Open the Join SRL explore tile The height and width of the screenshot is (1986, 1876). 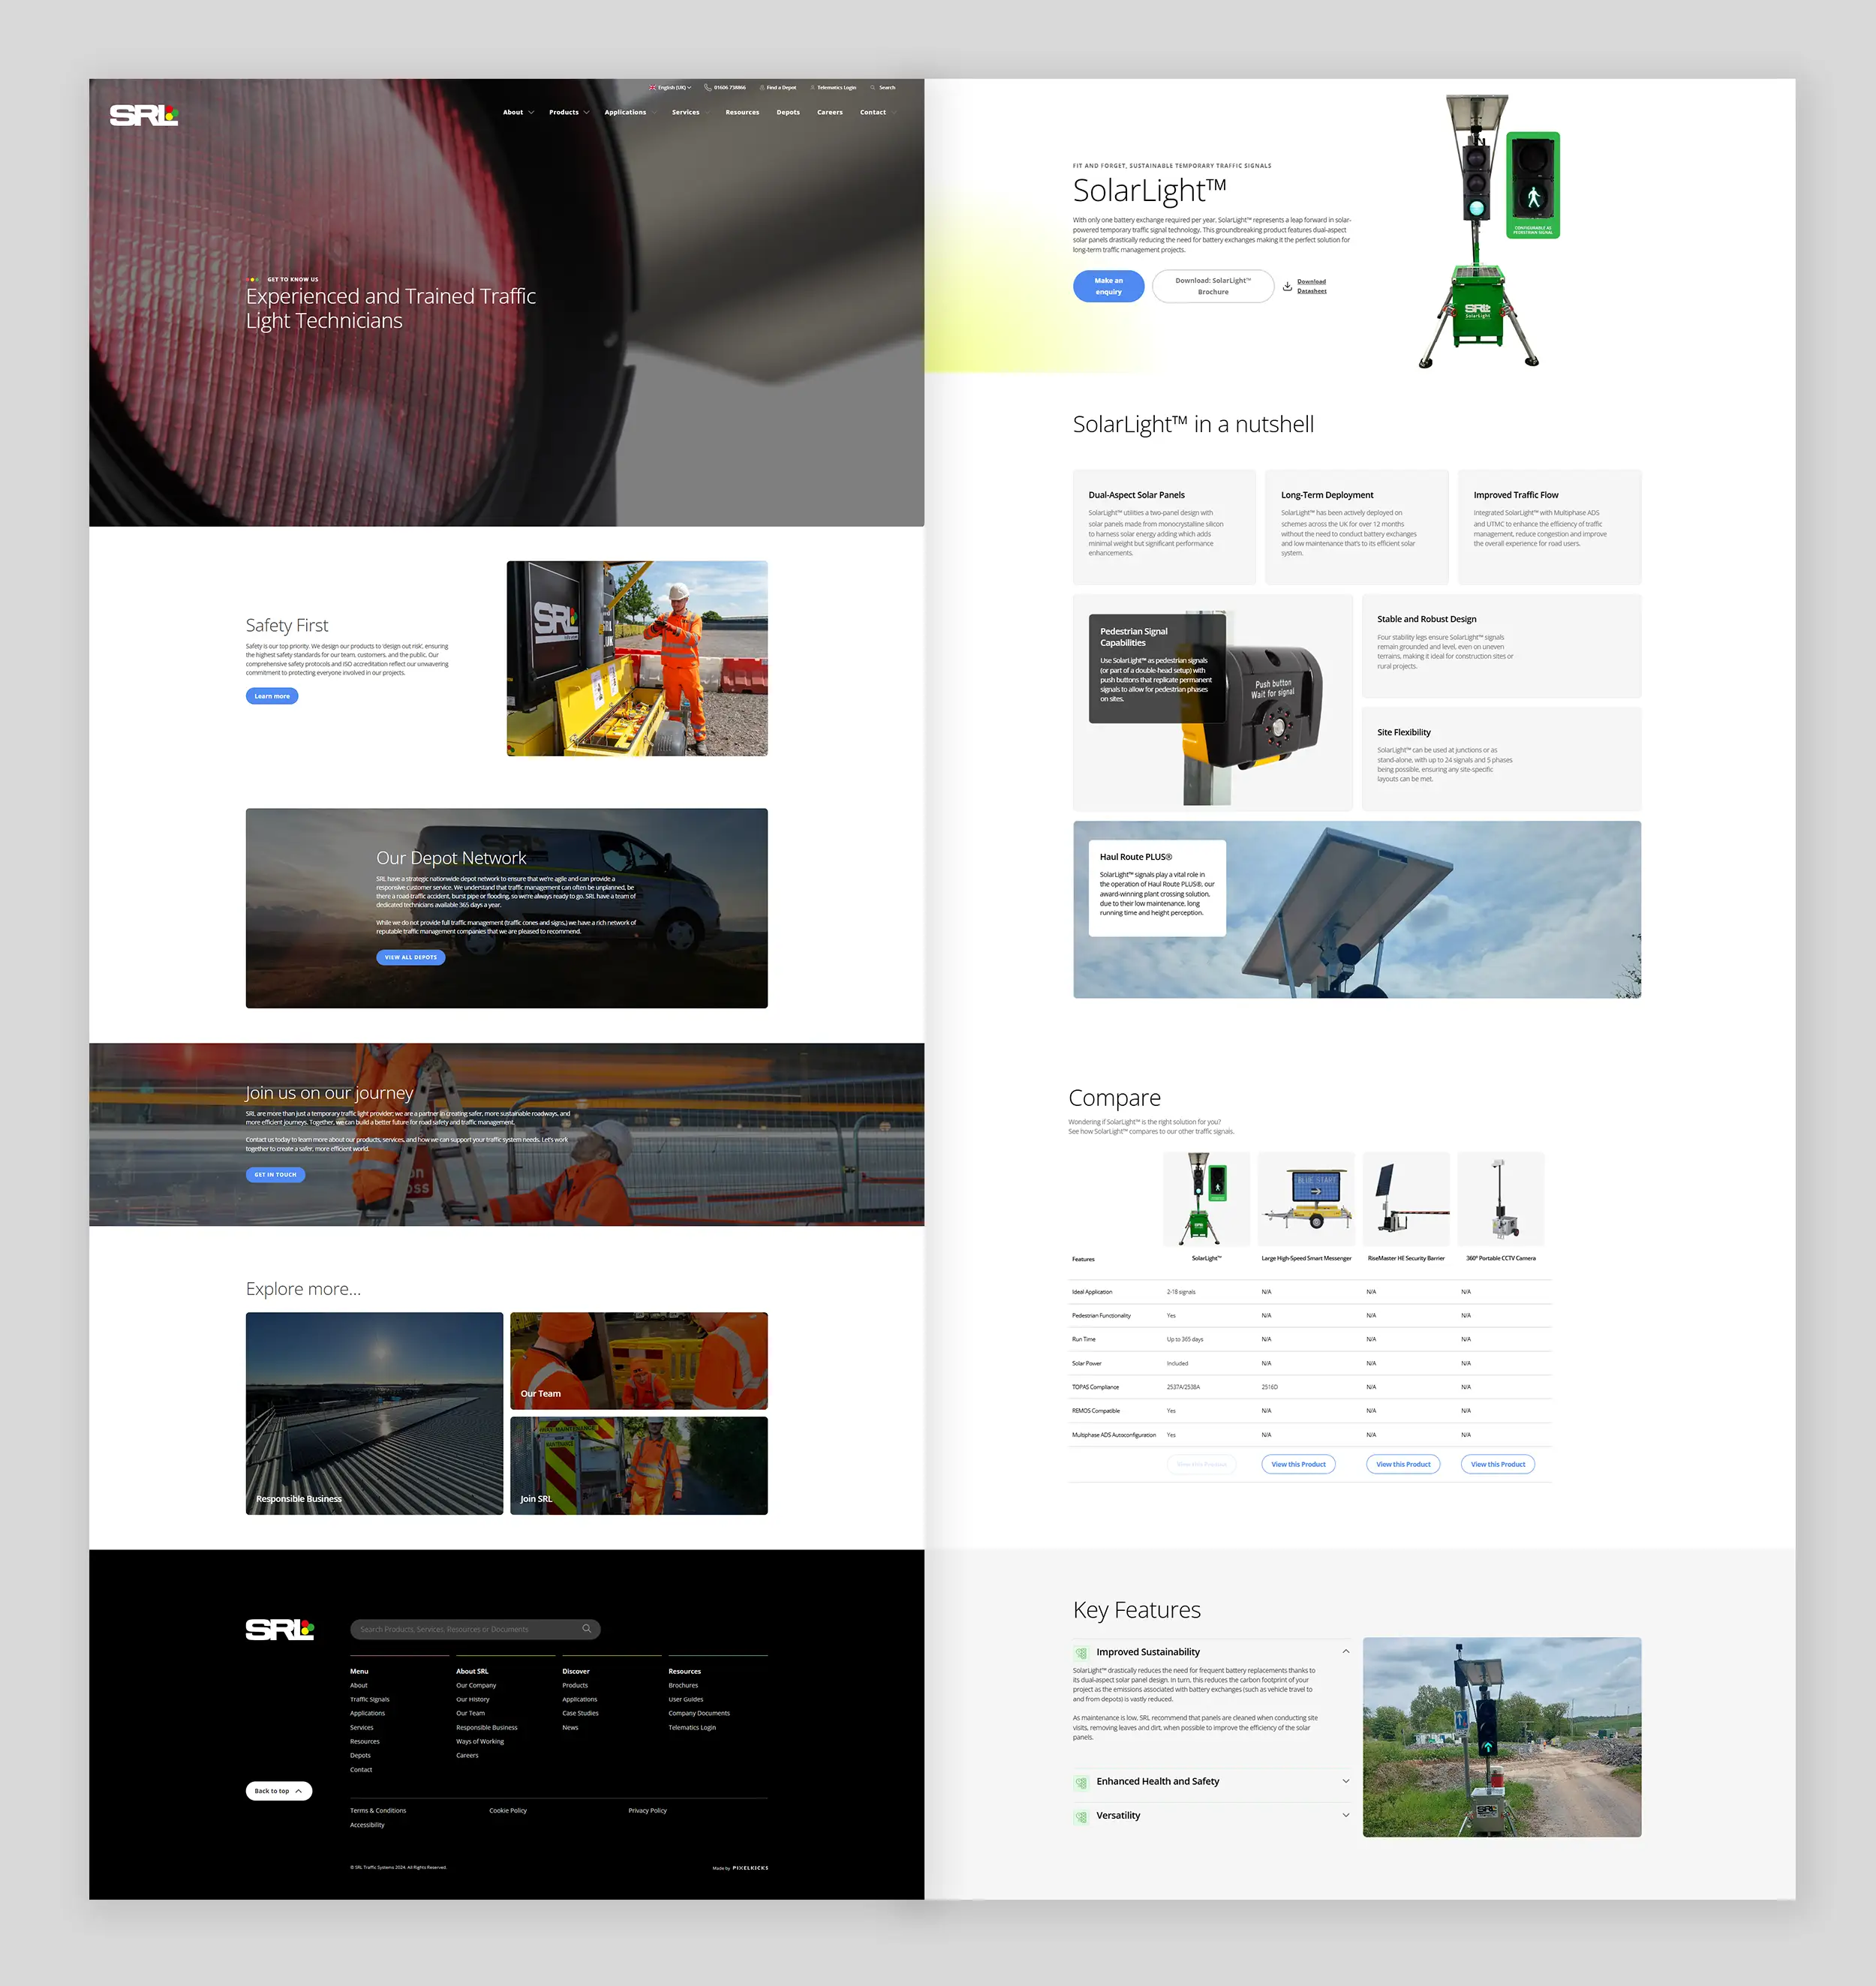639,1466
